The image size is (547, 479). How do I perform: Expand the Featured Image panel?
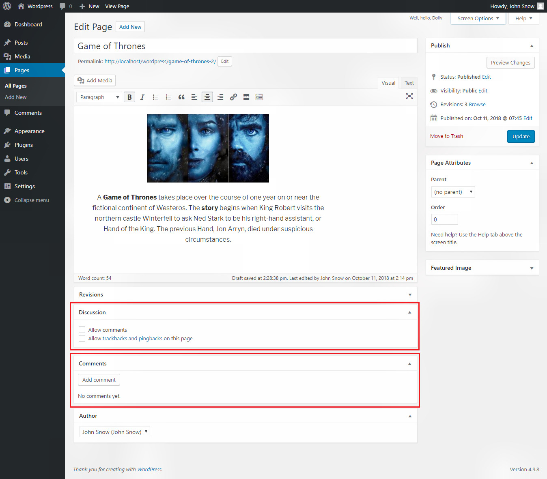532,268
